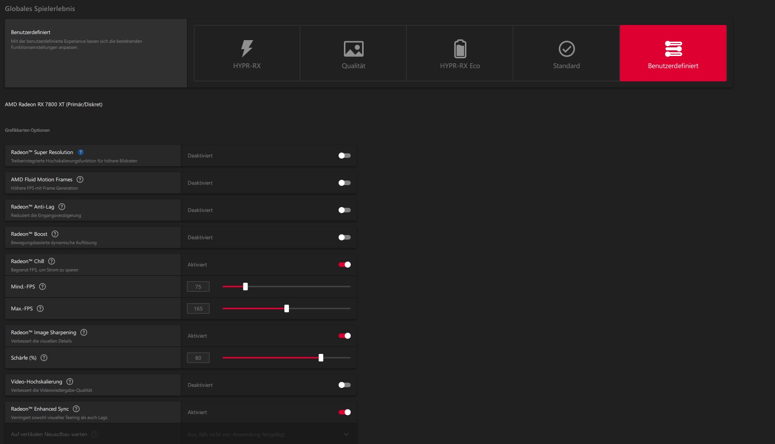
Task: Disable Radeon Enhanced Sync toggle
Action: [x=344, y=412]
